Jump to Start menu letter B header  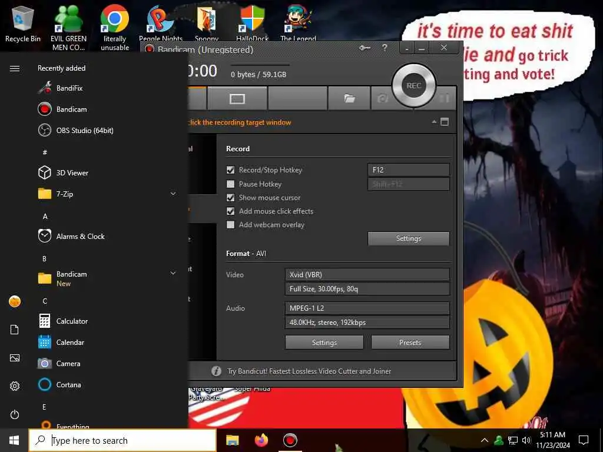pyautogui.click(x=44, y=259)
